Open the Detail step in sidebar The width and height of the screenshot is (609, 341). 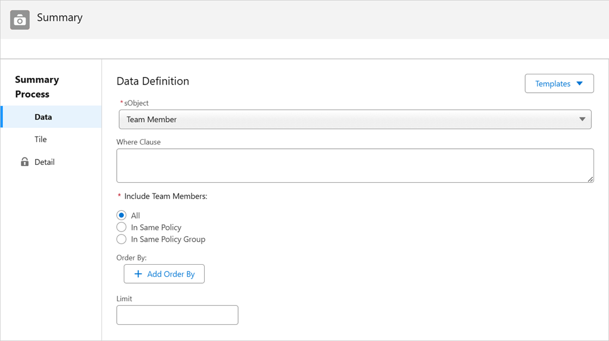click(x=45, y=162)
